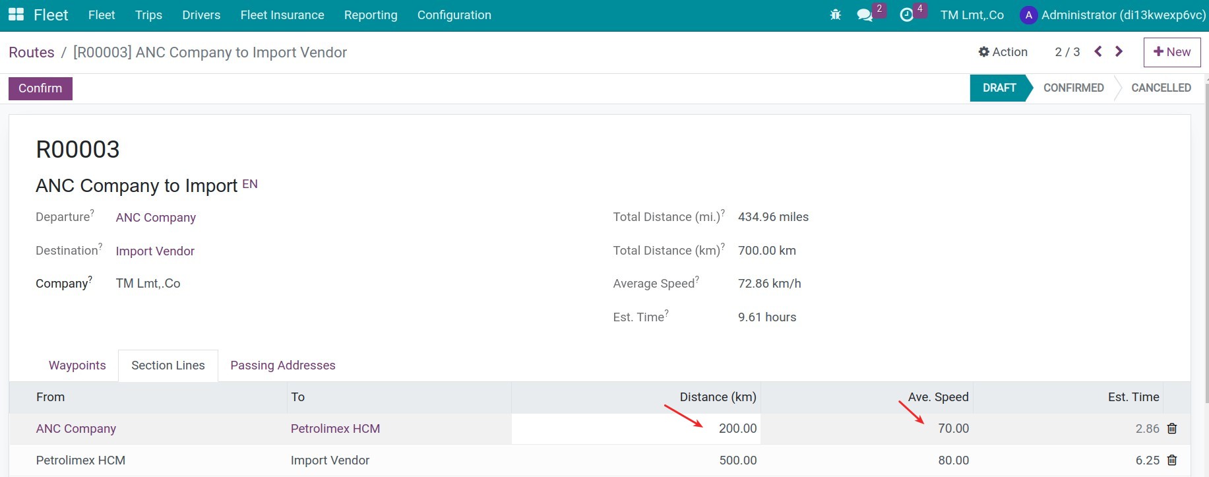
Task: Delete the Petrolimex HCM to Import Vendor row
Action: click(1172, 461)
